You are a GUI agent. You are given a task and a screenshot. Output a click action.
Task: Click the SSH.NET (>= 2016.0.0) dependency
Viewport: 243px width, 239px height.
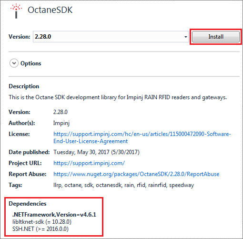(40, 229)
